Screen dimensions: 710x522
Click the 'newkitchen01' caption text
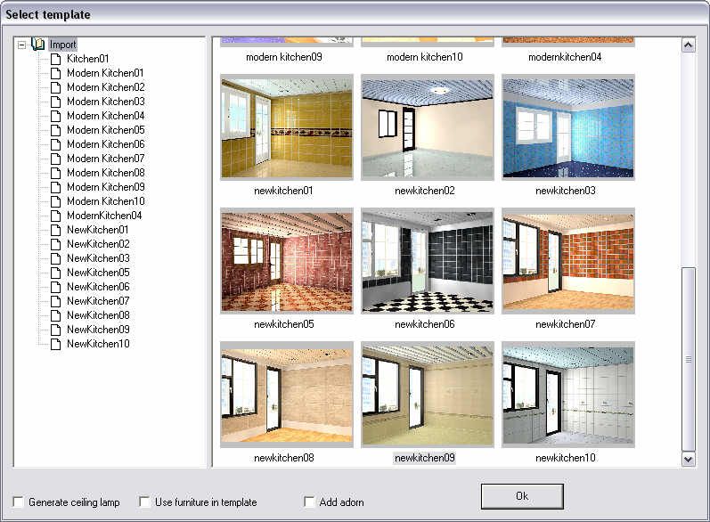tap(283, 191)
